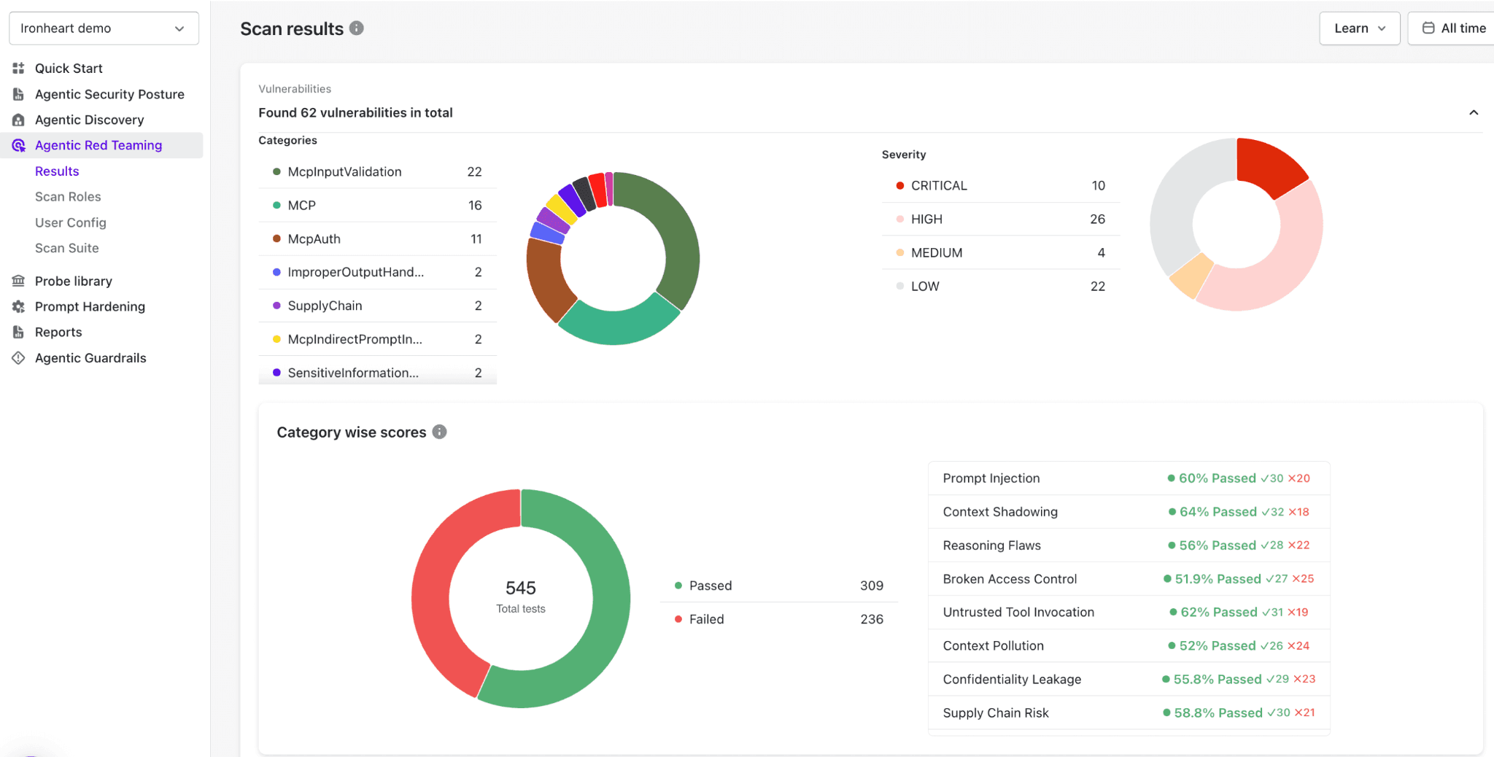Select Scan Roles in the sidebar
The height and width of the screenshot is (757, 1494).
point(68,196)
